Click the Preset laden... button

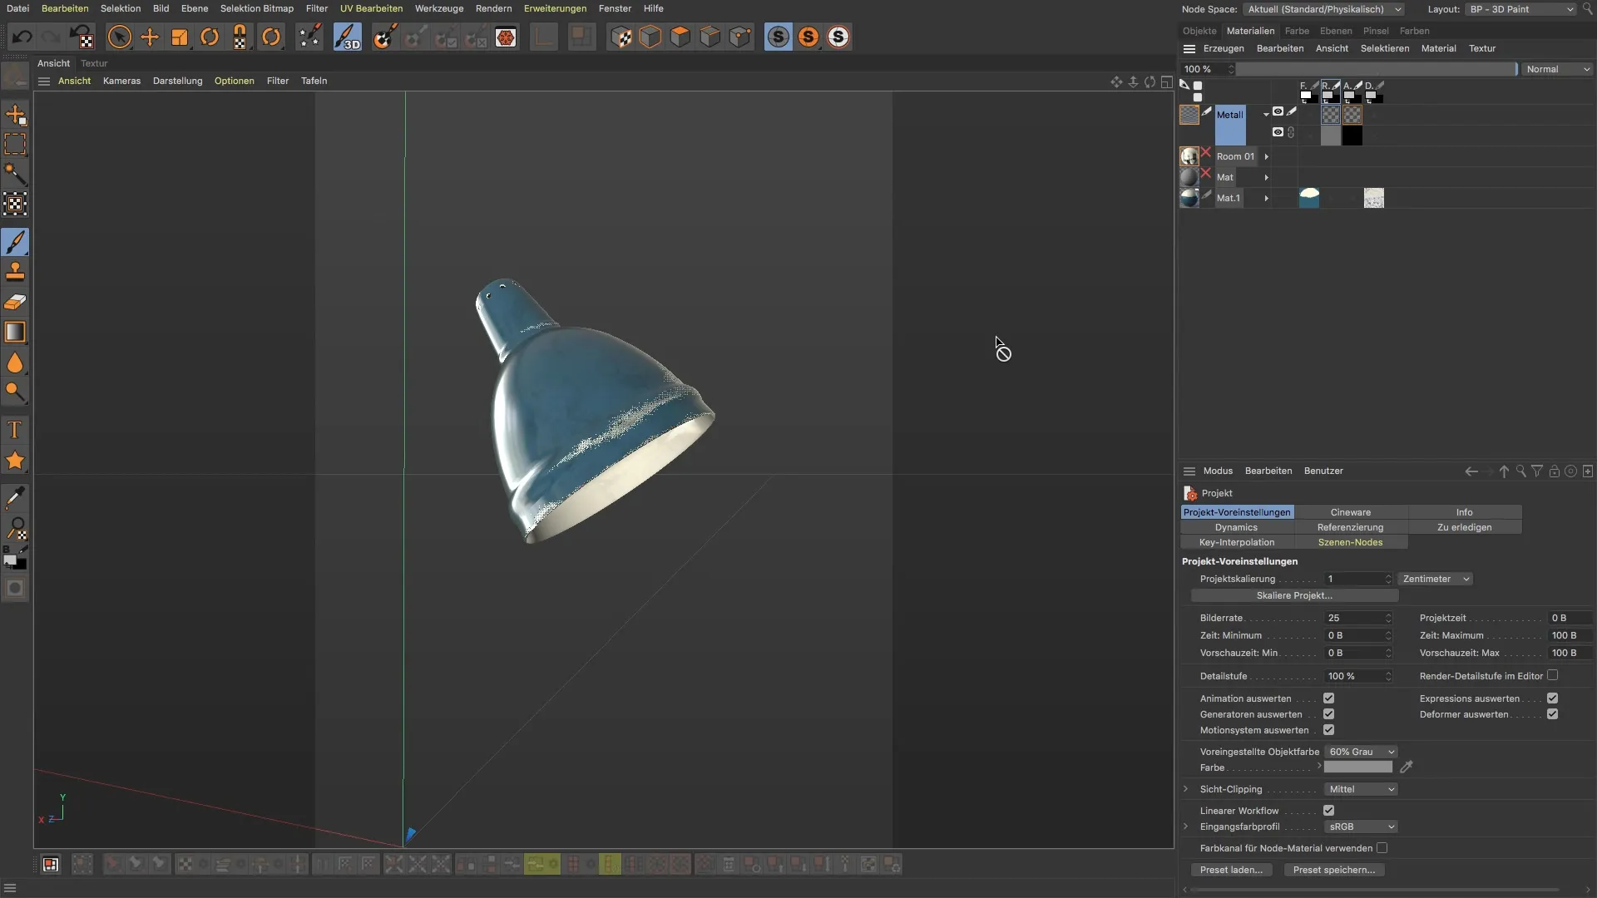coord(1231,870)
